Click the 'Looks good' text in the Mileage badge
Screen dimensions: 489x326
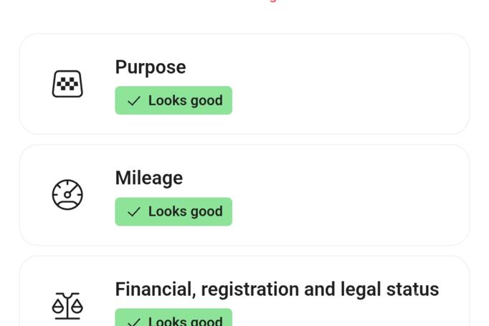[185, 211]
